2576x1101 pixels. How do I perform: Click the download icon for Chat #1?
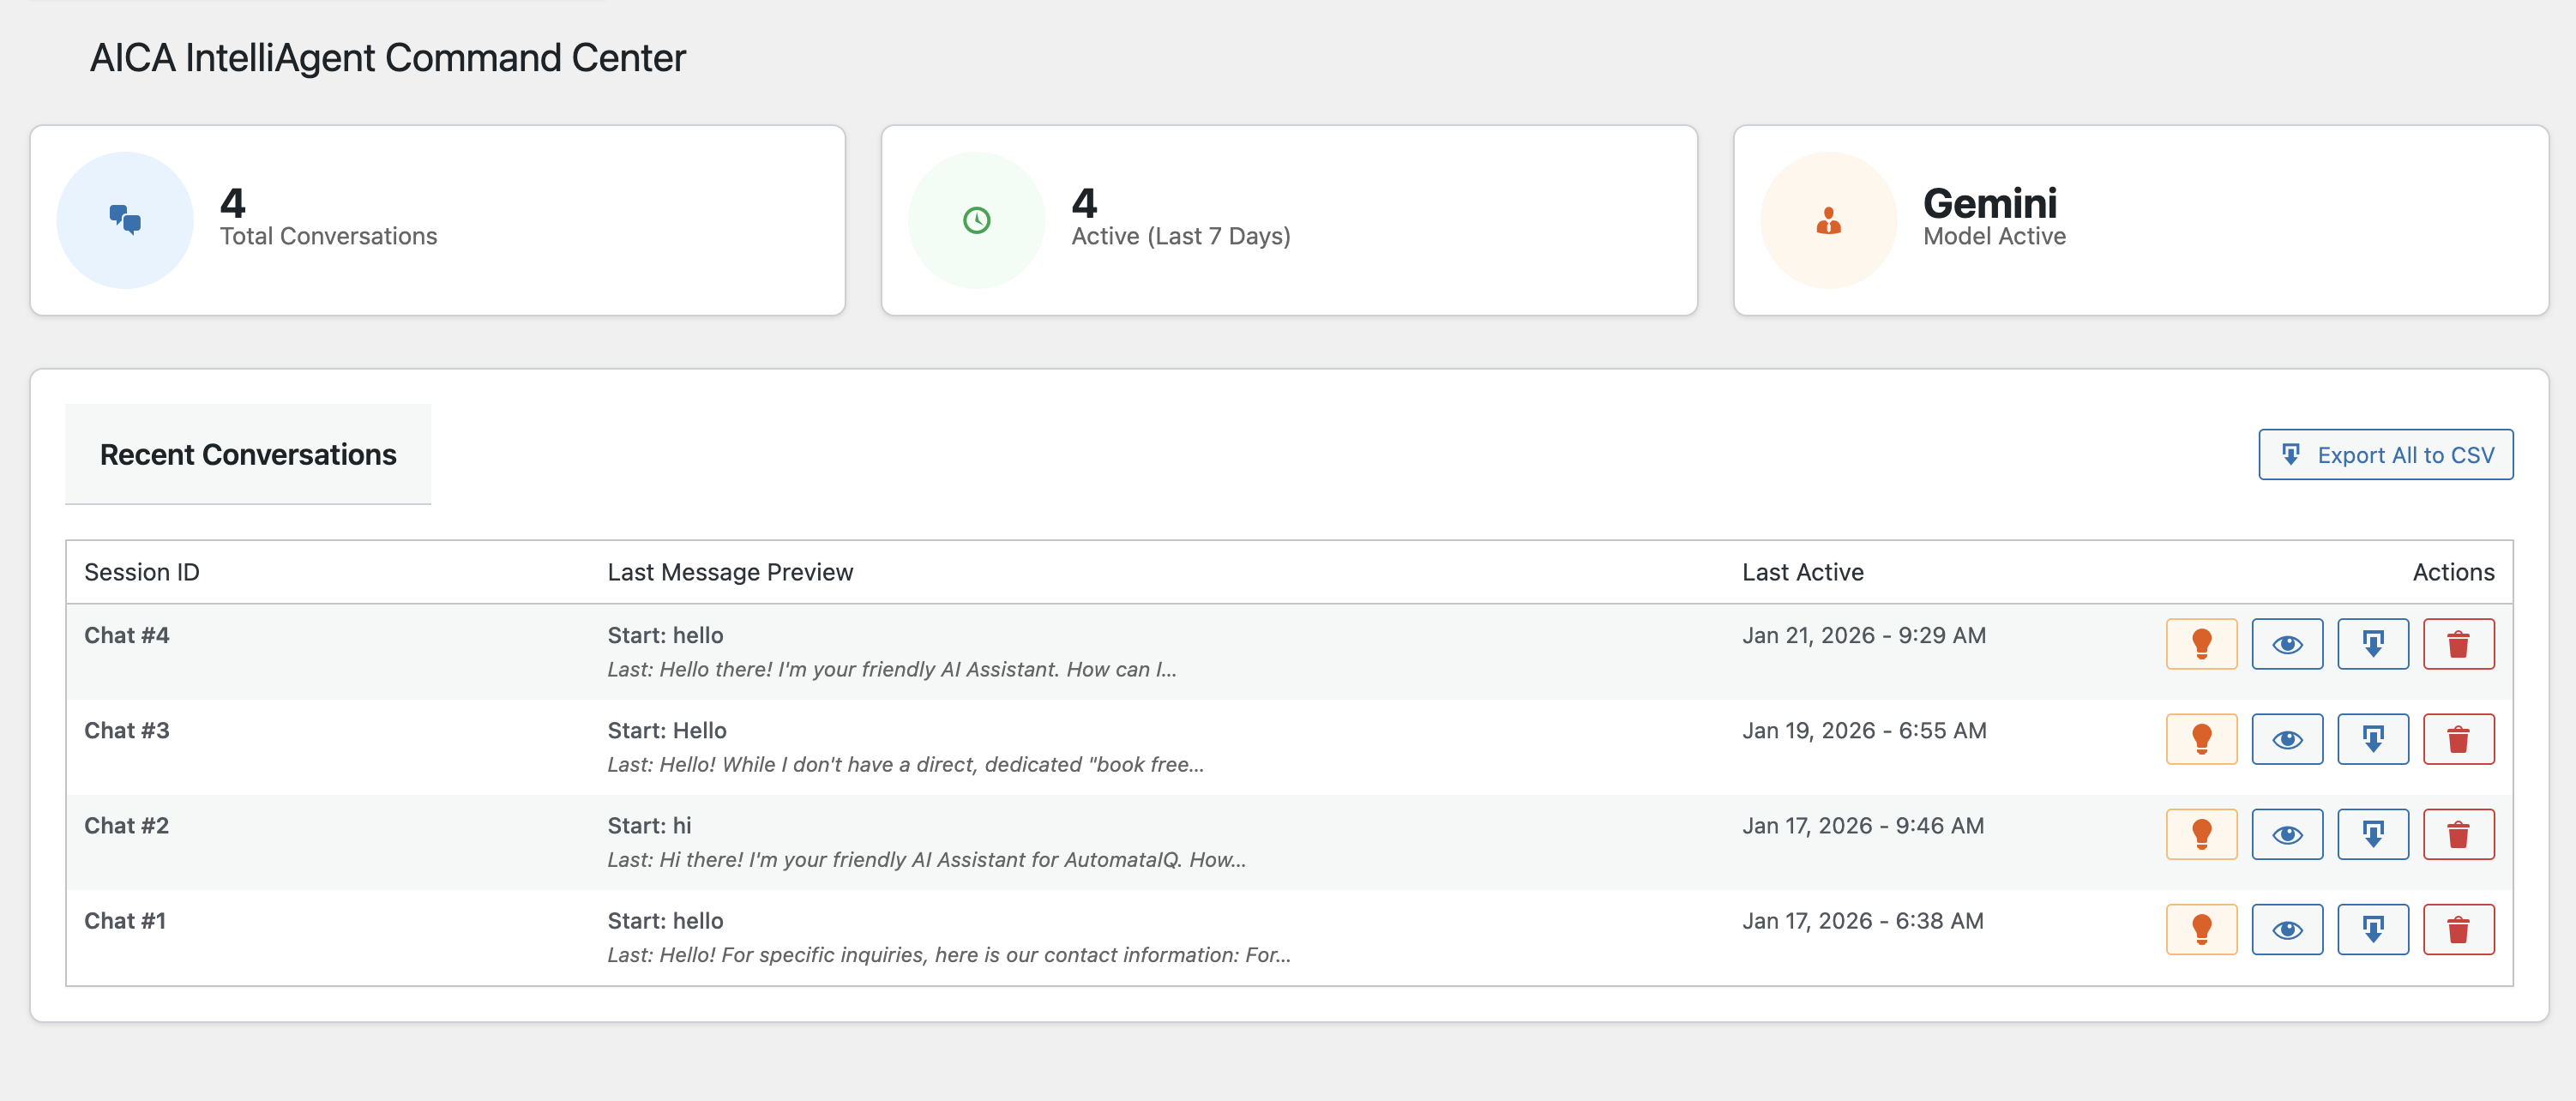pos(2373,929)
